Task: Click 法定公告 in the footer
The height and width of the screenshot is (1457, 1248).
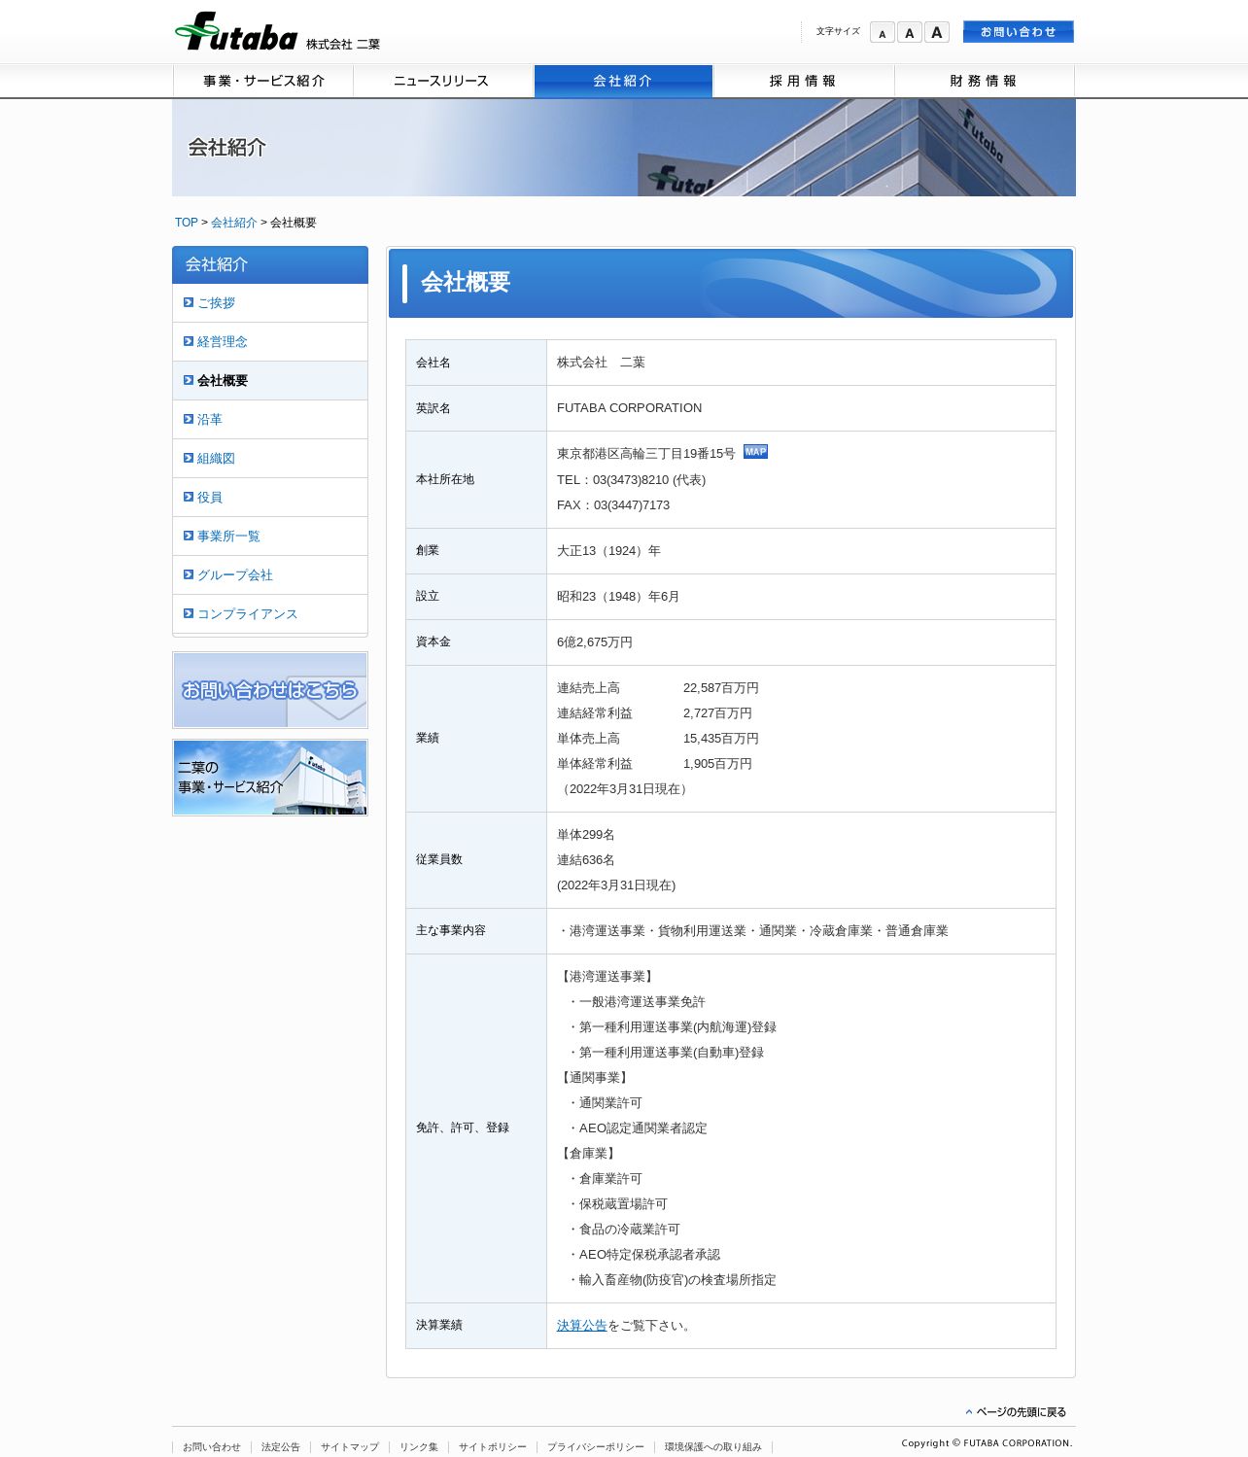Action: point(280,1447)
